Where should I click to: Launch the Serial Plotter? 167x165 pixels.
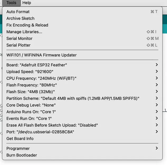[x=18, y=45]
